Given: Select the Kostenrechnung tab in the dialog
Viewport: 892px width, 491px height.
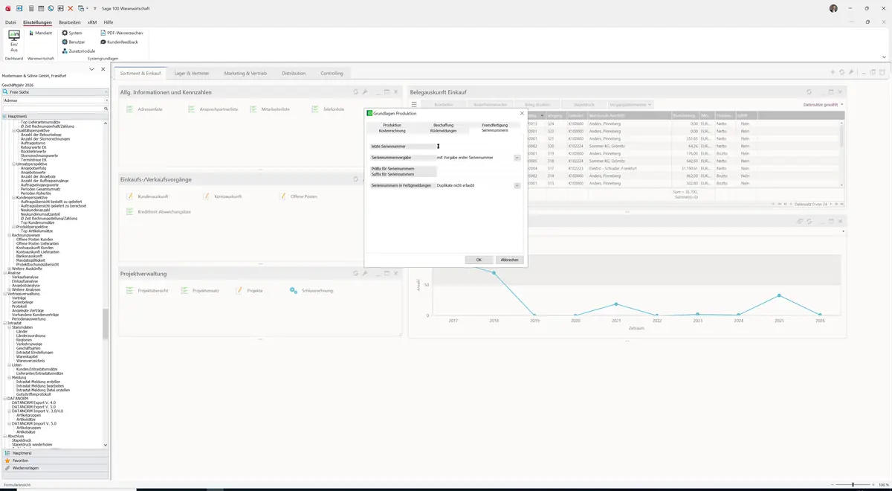Looking at the screenshot, I should [x=392, y=130].
